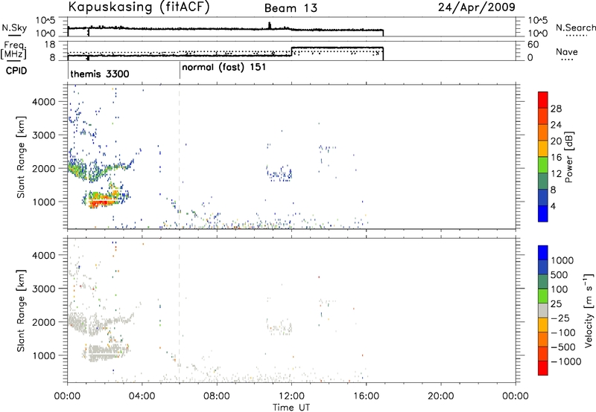596x412 pixels.
Task: Click the 4000 tick of power panel
Action: pos(43,102)
